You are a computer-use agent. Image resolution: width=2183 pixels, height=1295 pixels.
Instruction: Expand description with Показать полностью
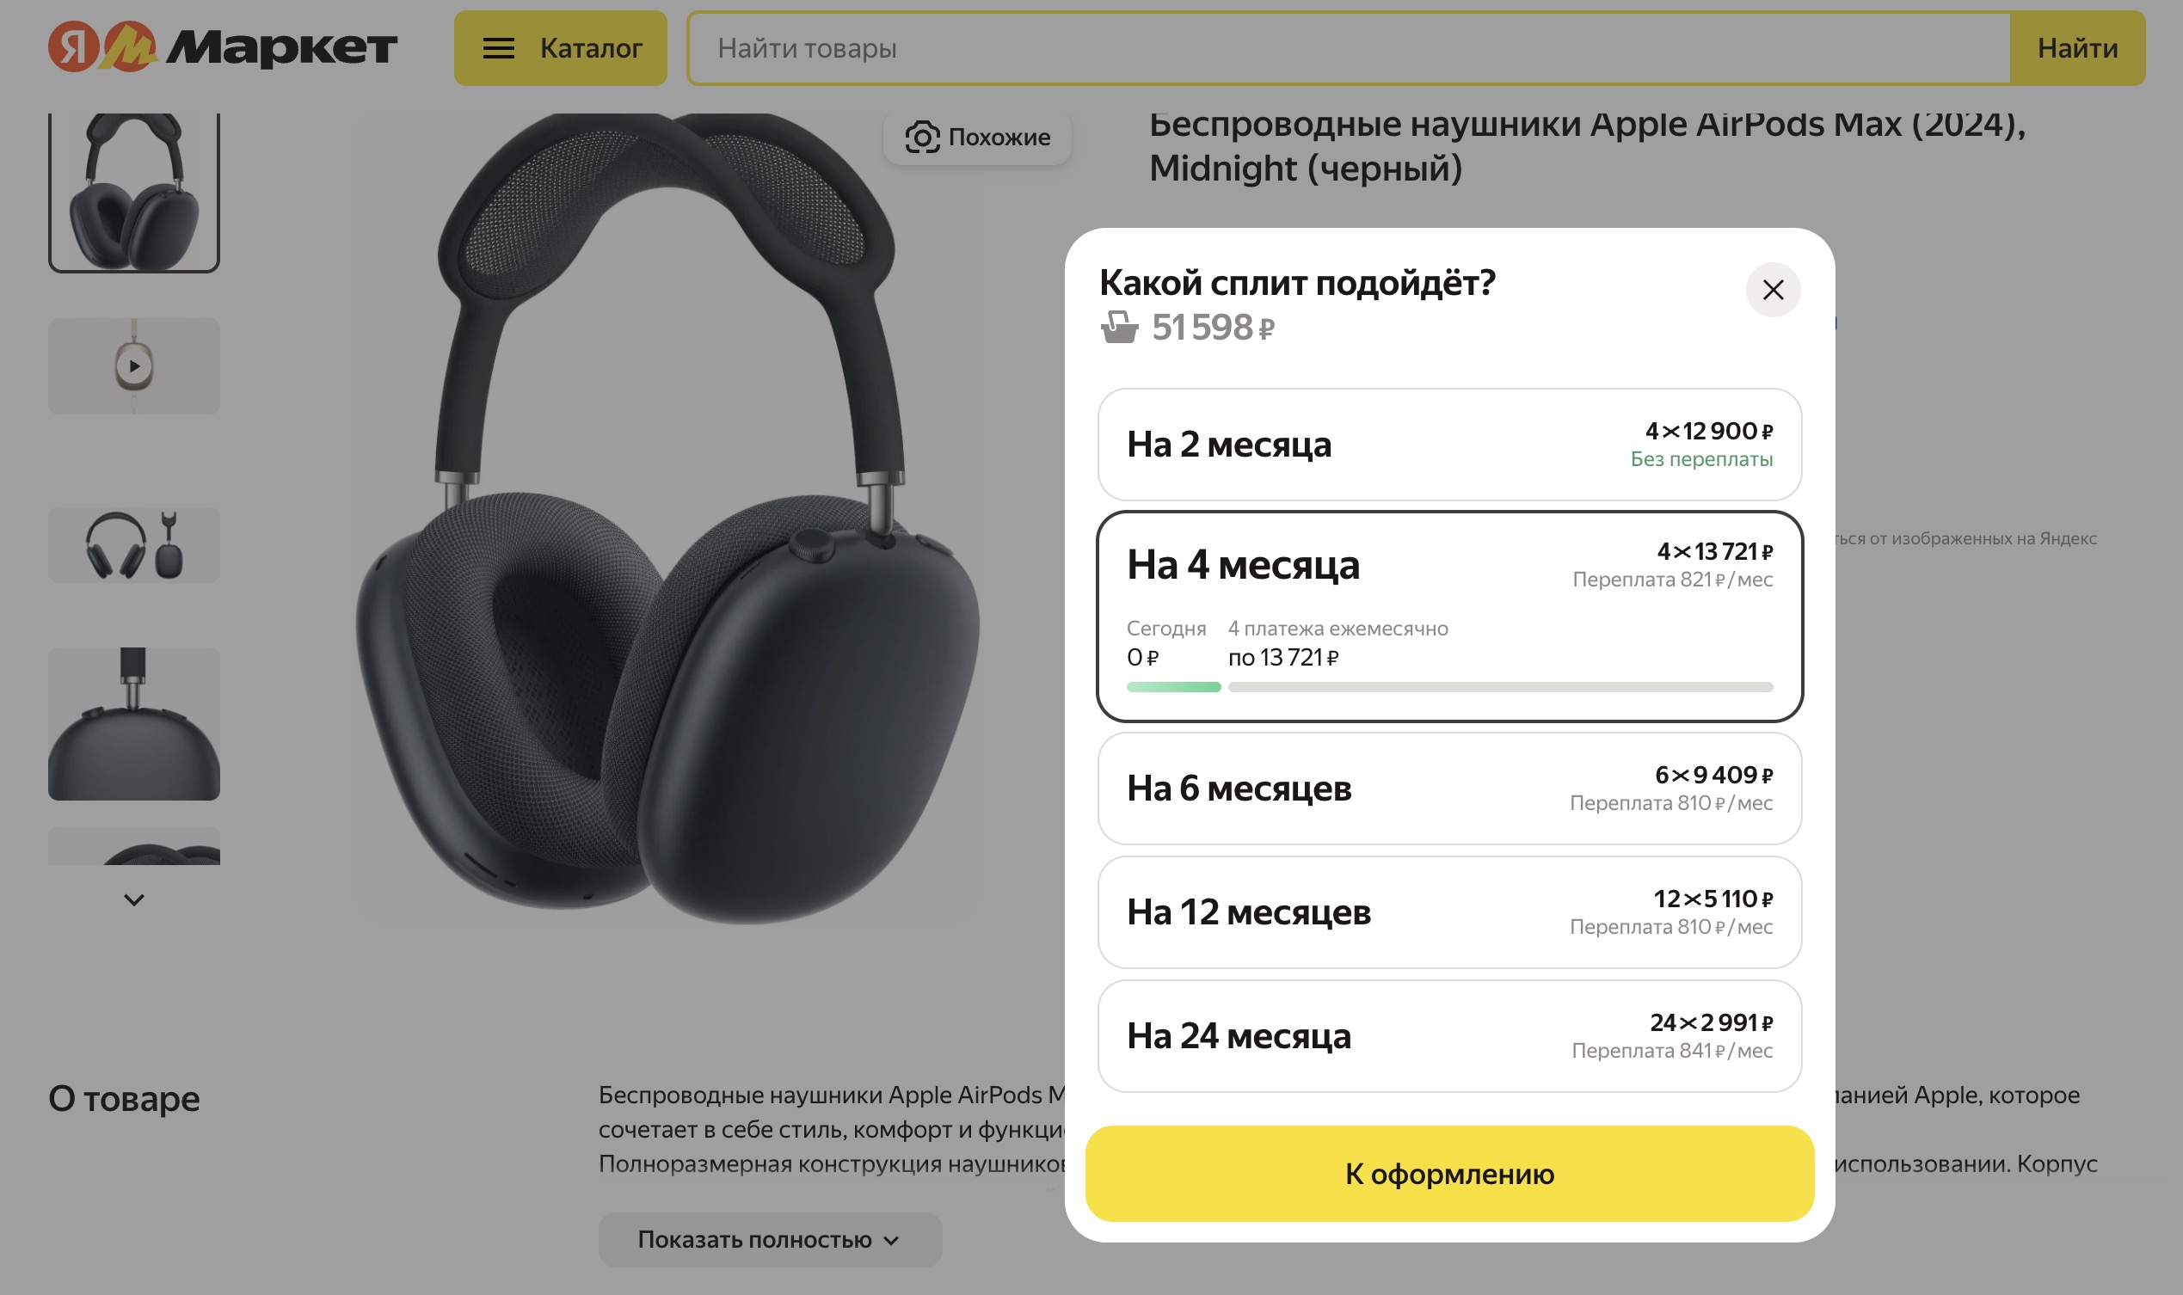coord(769,1239)
